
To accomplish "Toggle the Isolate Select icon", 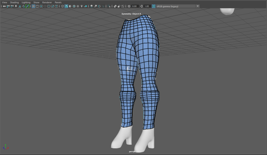I will 109,6.
